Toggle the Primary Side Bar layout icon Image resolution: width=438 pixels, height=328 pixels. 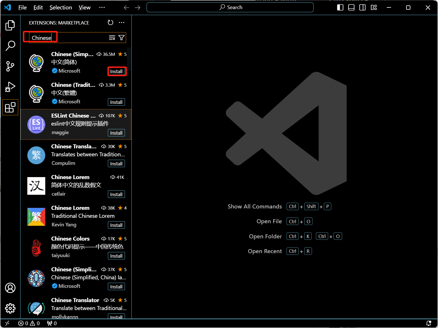click(340, 8)
